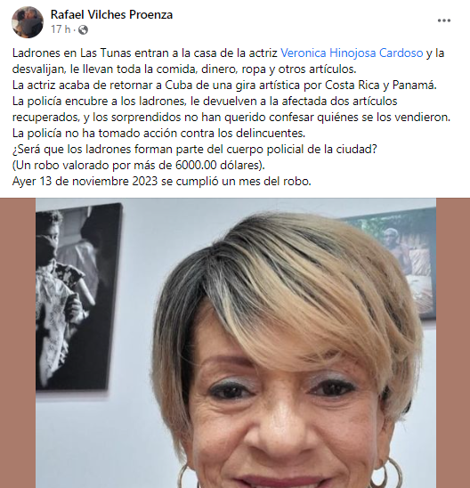Click the line starting 'Ladrones en Las Tunas'
This screenshot has width=470, height=488.
pos(228,53)
